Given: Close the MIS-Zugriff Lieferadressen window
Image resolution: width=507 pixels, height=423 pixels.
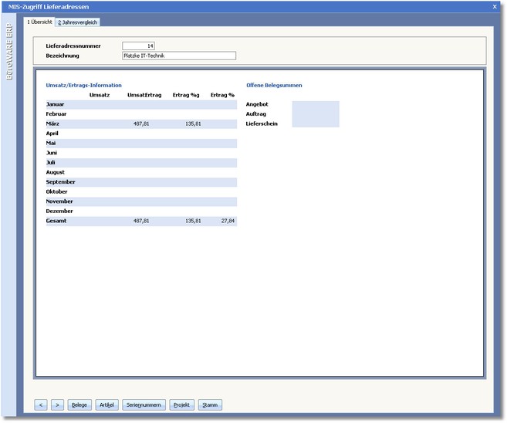Looking at the screenshot, I should pos(495,6).
